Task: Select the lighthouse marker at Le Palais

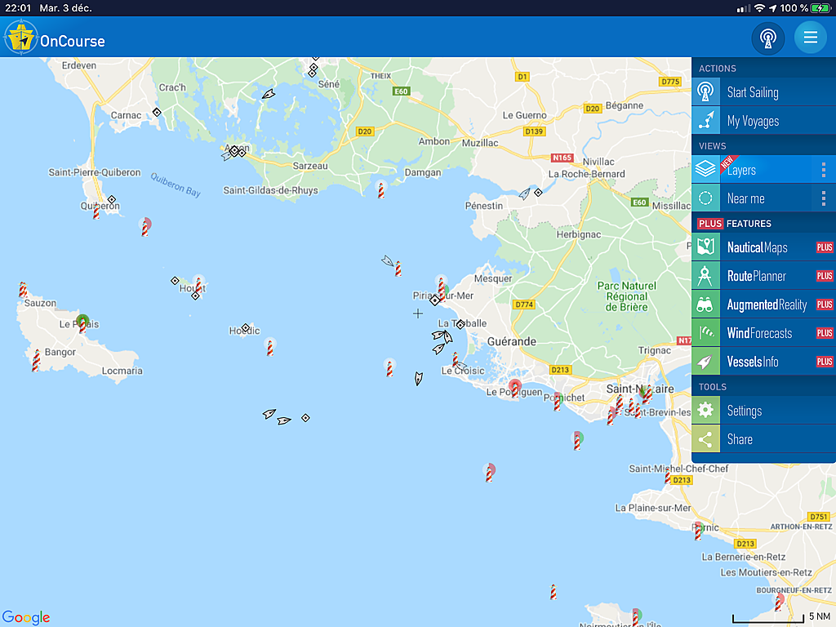Action: point(82,323)
